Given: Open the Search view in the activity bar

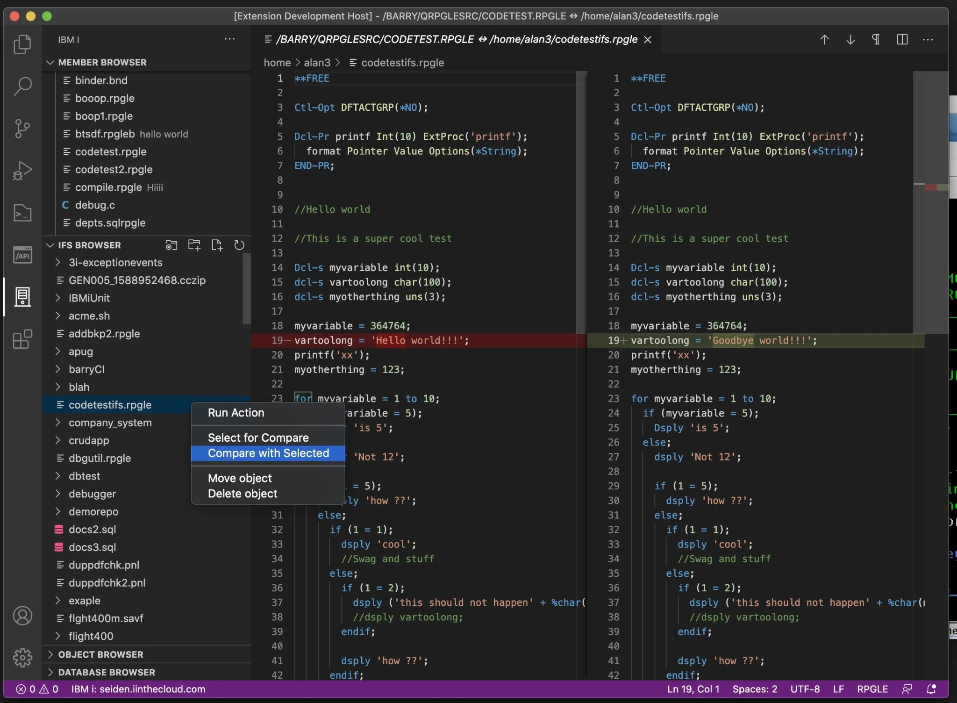Looking at the screenshot, I should (x=22, y=86).
